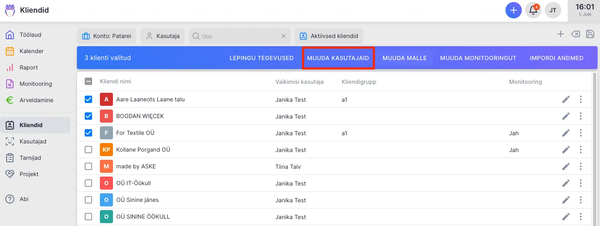Select the Kollane Porgand OÜ checkbox
The width and height of the screenshot is (600, 226).
(88, 150)
